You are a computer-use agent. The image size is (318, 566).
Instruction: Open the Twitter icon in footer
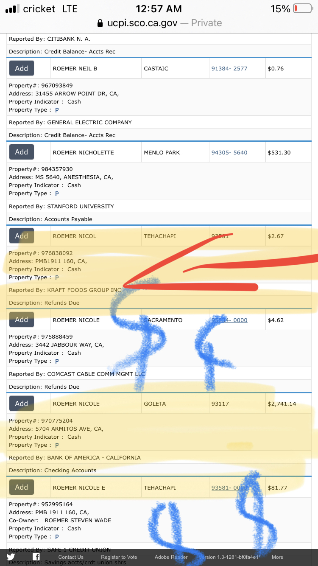11,557
